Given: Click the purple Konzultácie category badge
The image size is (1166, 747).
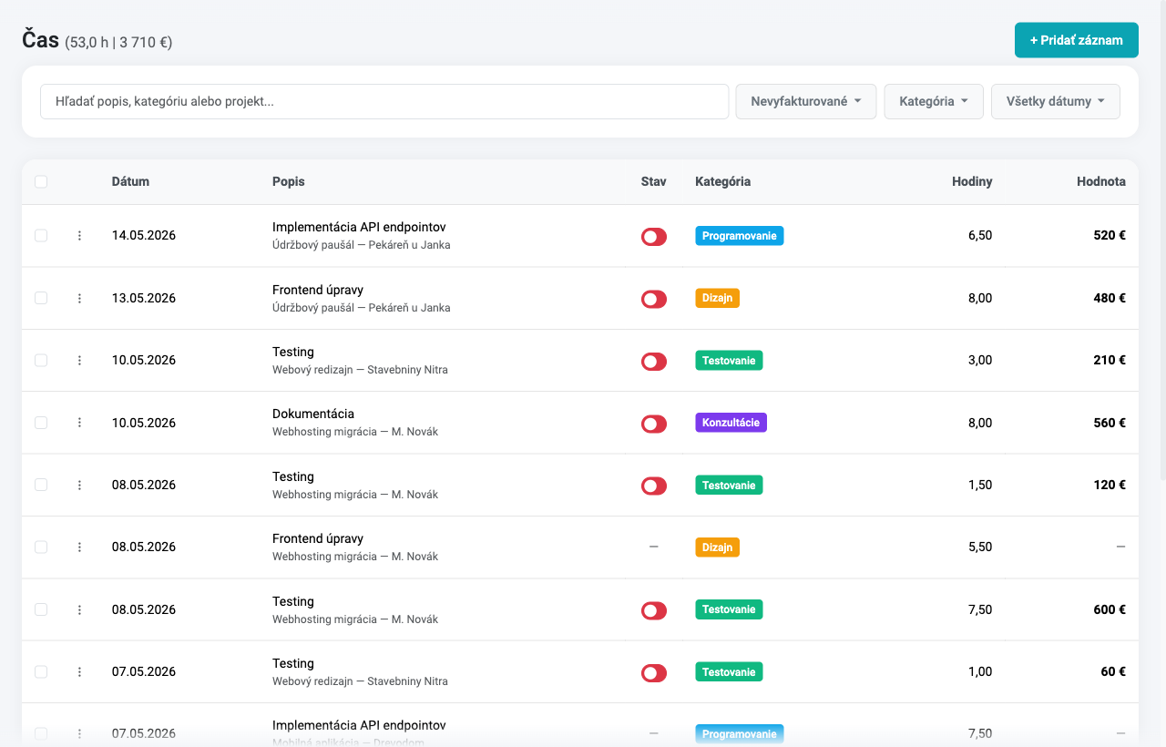Looking at the screenshot, I should click(x=731, y=423).
